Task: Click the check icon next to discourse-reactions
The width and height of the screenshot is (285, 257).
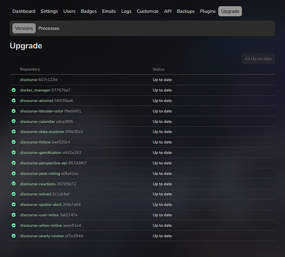Action: point(13,183)
